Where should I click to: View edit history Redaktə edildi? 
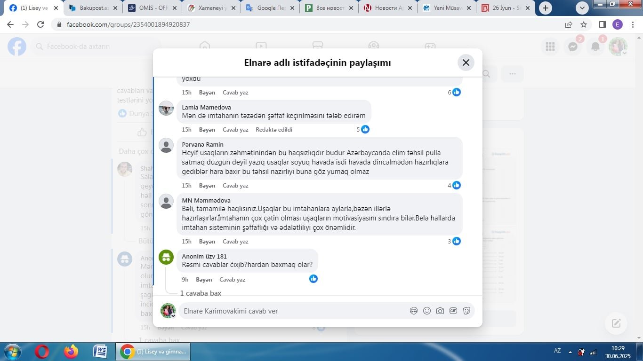pyautogui.click(x=274, y=129)
